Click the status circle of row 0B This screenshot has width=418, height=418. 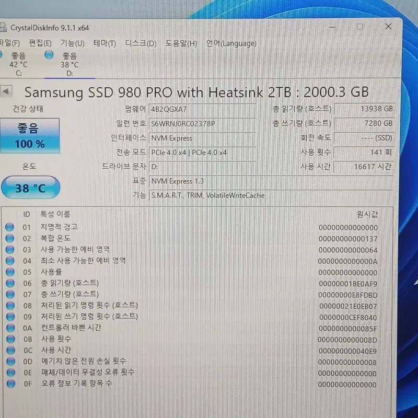[x=10, y=339]
